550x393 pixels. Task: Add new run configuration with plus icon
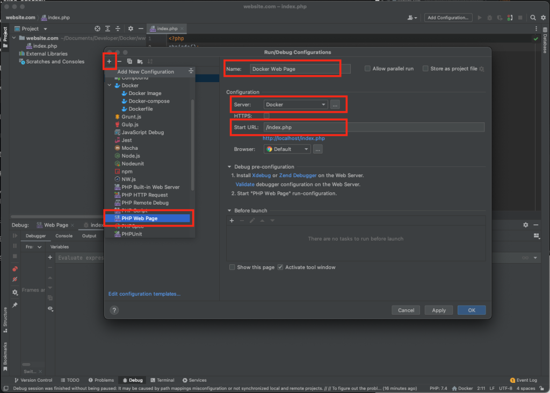(109, 61)
